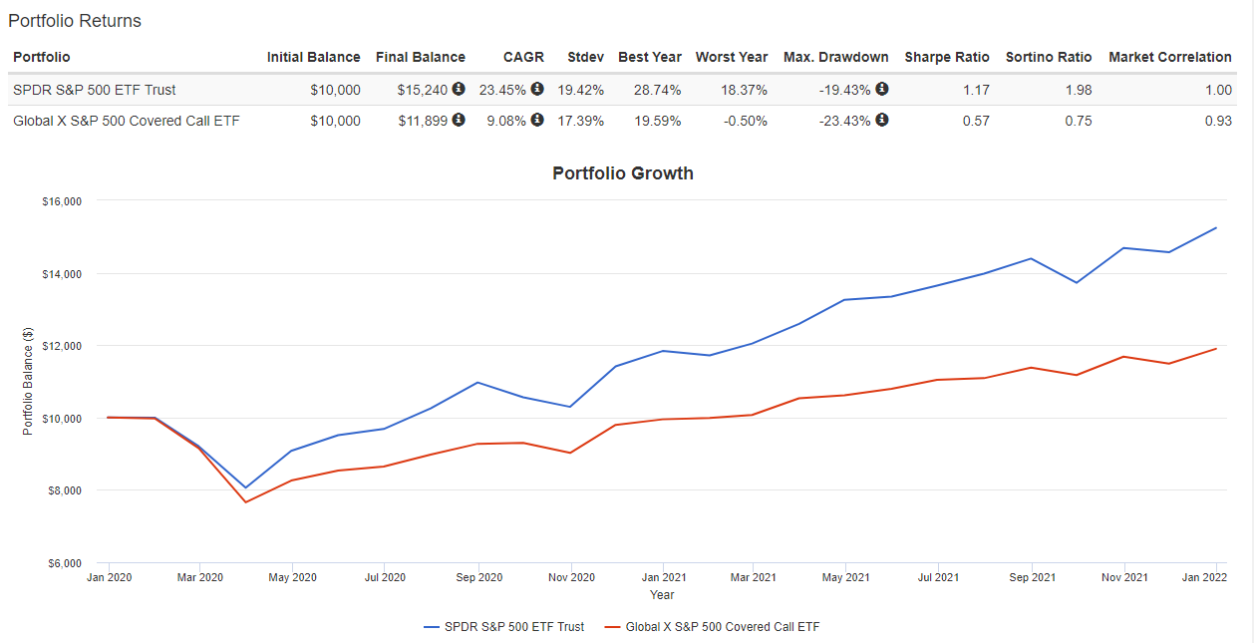
Task: Click the Sharpe Ratio column header
Action: point(947,57)
